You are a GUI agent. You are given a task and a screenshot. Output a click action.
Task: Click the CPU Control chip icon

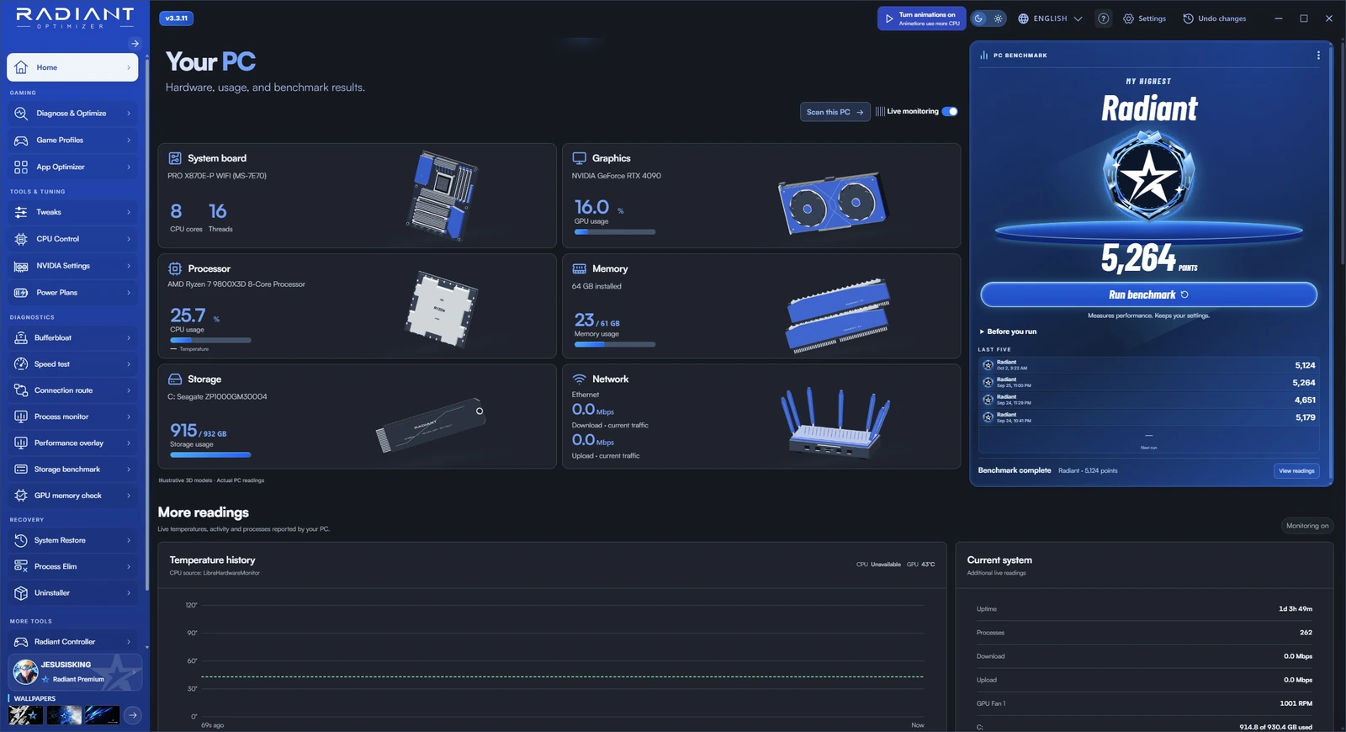(x=21, y=239)
